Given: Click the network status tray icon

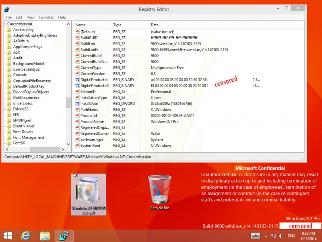Looking at the screenshot, I should [x=273, y=236].
